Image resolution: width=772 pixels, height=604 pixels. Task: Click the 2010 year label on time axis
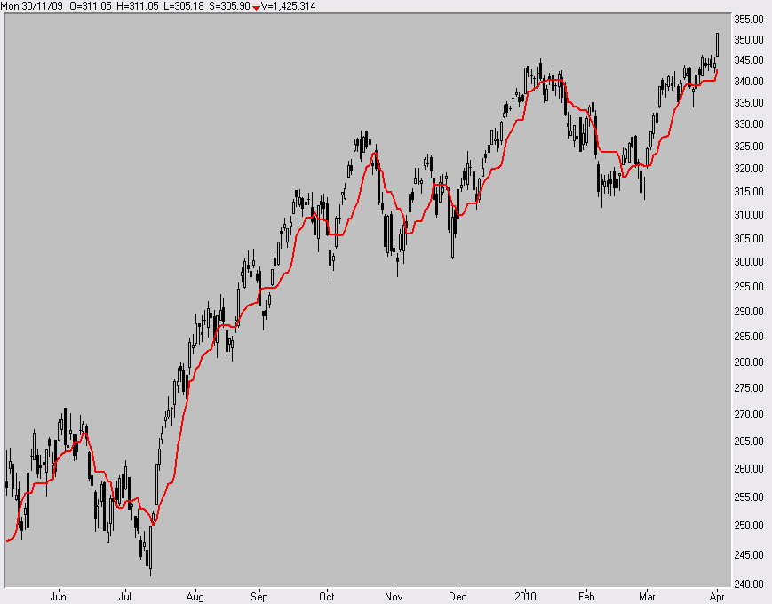526,596
